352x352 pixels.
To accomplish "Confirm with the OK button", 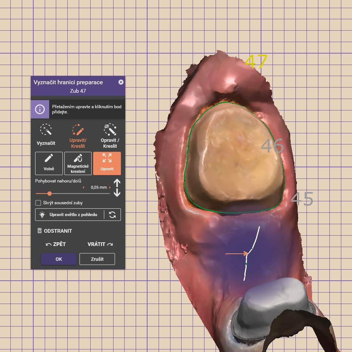I will pyautogui.click(x=59, y=259).
